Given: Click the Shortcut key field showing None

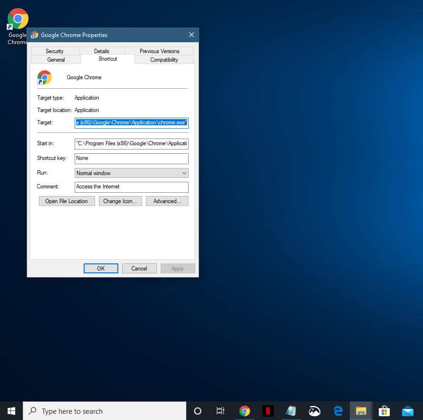Looking at the screenshot, I should (x=132, y=159).
